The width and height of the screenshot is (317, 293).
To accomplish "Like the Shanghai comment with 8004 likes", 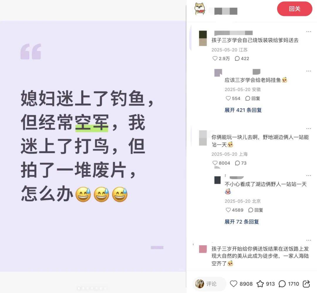I will tap(215, 163).
